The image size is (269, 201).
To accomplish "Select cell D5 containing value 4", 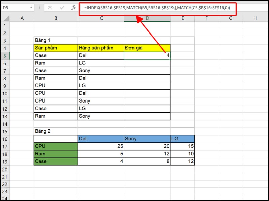I will click(x=147, y=55).
